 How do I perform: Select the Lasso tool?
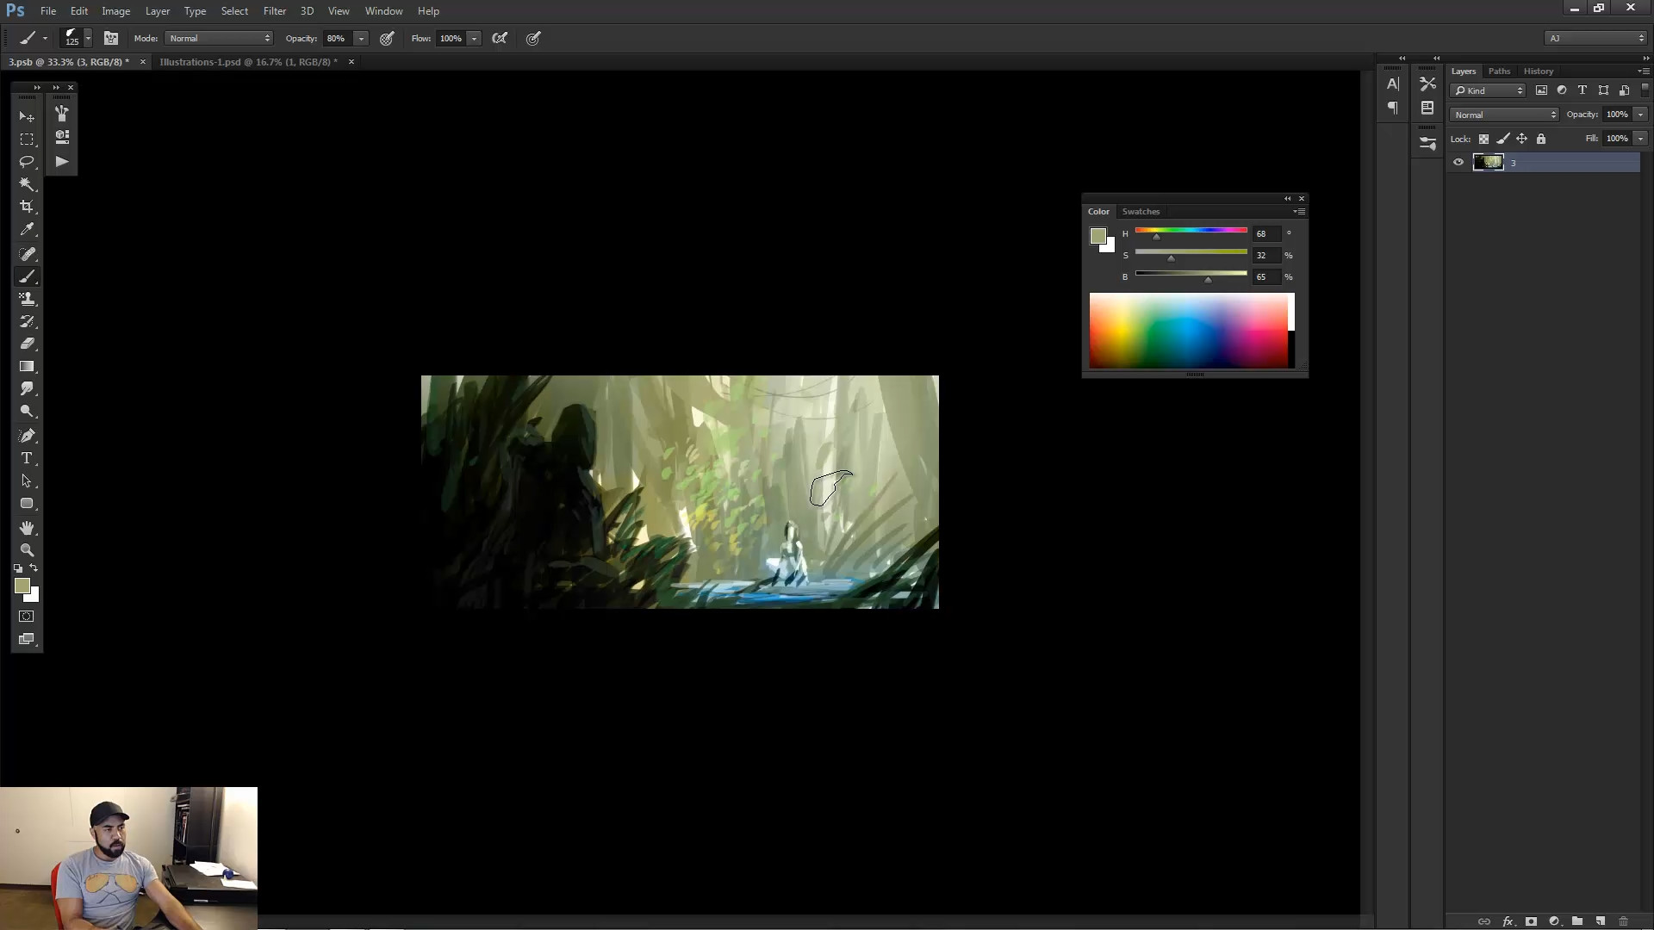pos(27,161)
